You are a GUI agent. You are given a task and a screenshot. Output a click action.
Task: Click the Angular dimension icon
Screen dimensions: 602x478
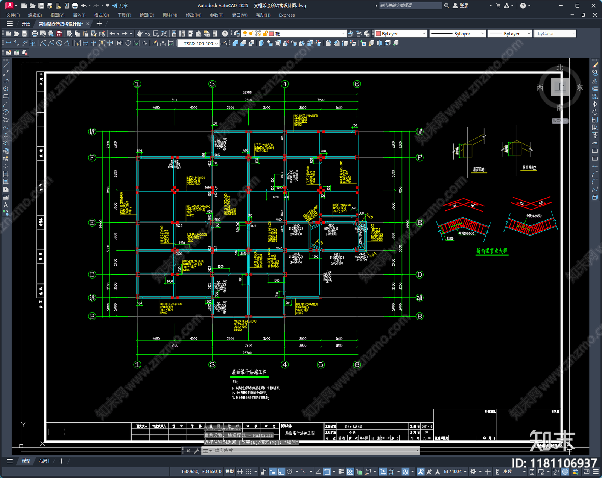tap(67, 43)
